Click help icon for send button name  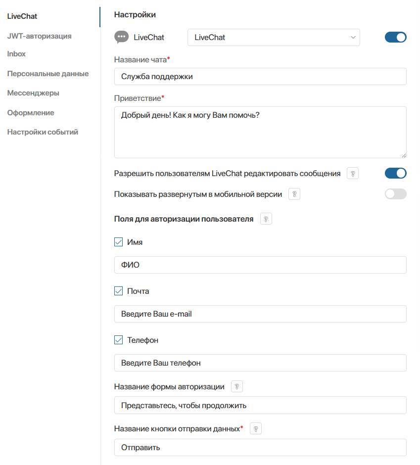click(x=255, y=429)
